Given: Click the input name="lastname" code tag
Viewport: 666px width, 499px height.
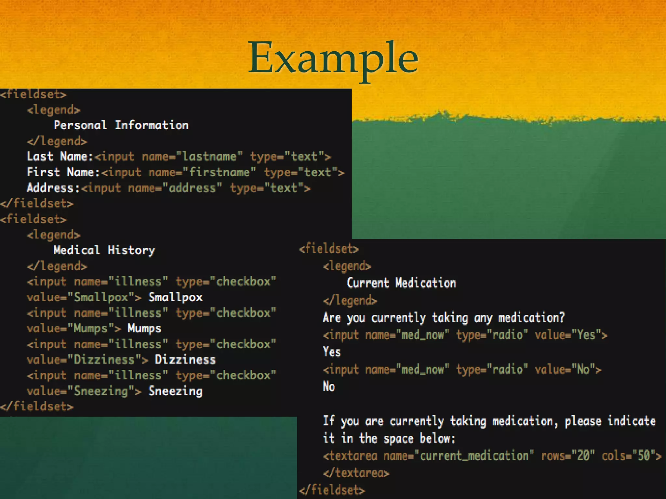Looking at the screenshot, I should point(213,157).
